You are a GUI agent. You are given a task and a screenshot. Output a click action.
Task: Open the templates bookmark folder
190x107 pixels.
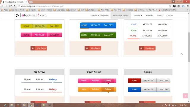[31, 10]
